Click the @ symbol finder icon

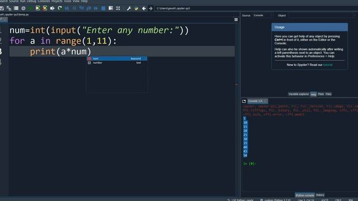[x=23, y=8]
